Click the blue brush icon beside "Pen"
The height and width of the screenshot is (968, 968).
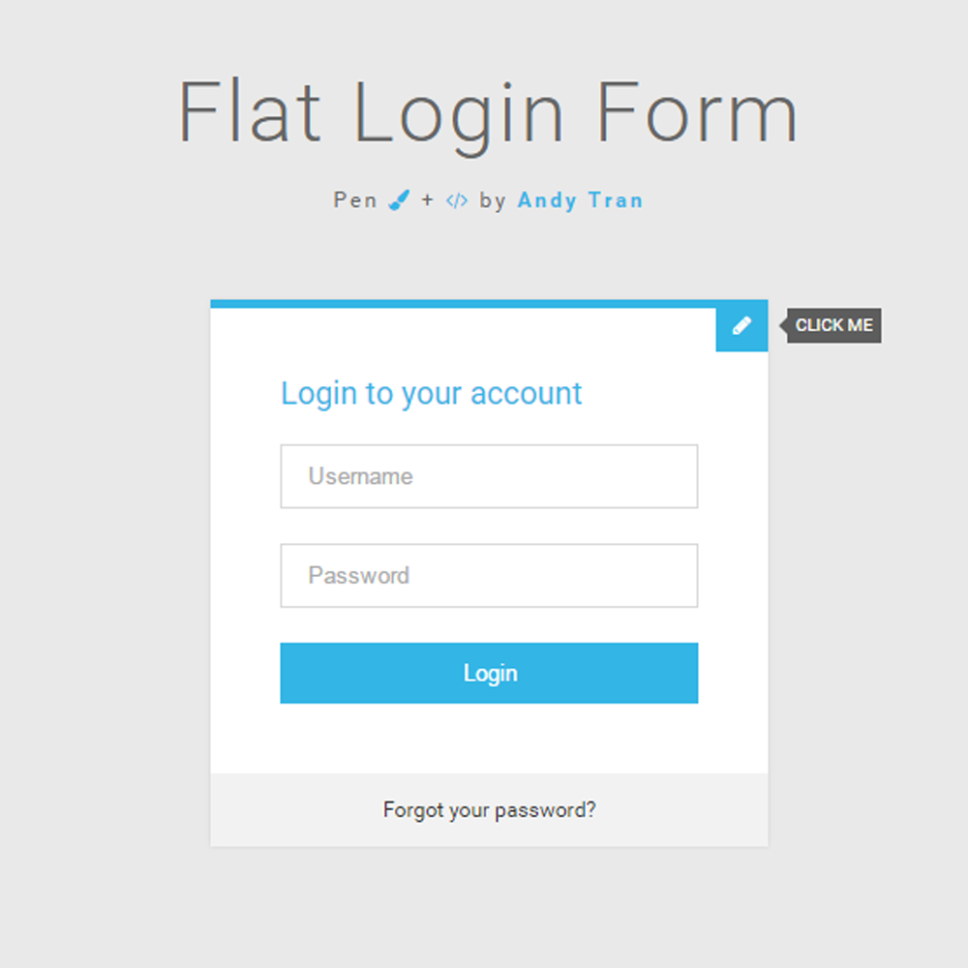(398, 199)
